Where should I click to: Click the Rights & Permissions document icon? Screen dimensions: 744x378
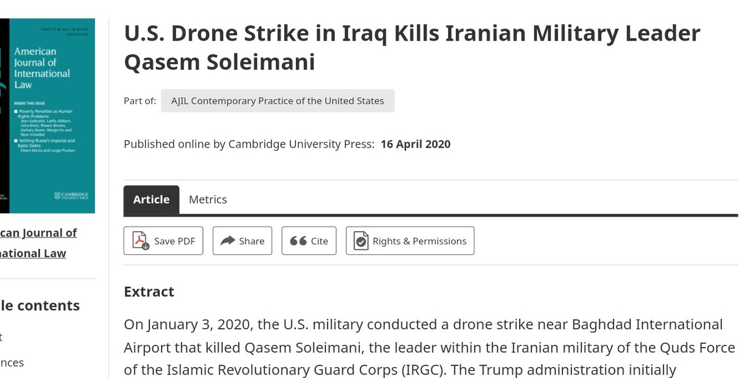(x=361, y=241)
